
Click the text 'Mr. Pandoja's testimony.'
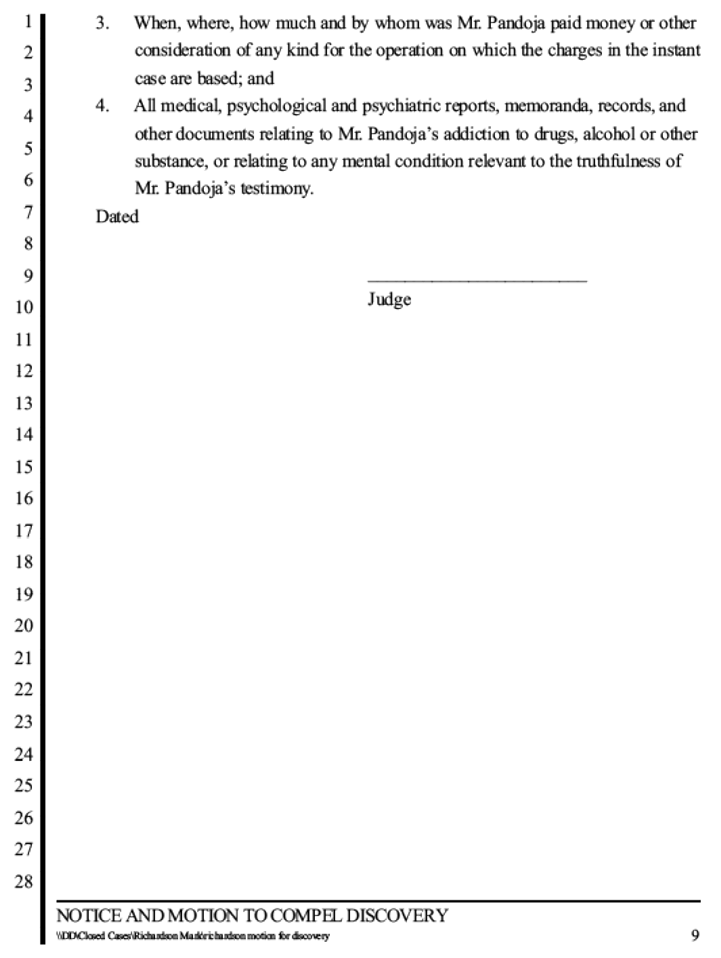[224, 188]
